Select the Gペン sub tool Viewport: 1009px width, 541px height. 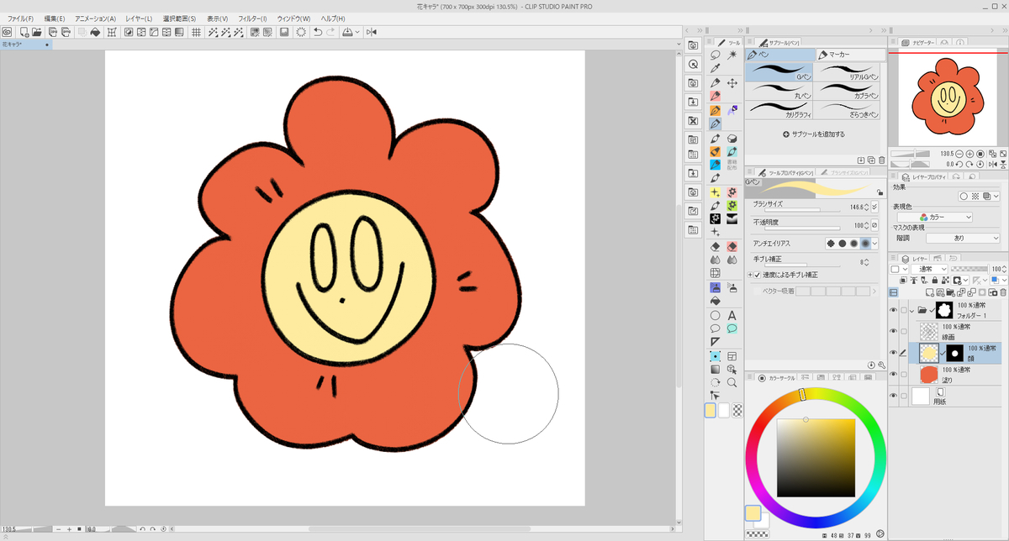pyautogui.click(x=780, y=71)
